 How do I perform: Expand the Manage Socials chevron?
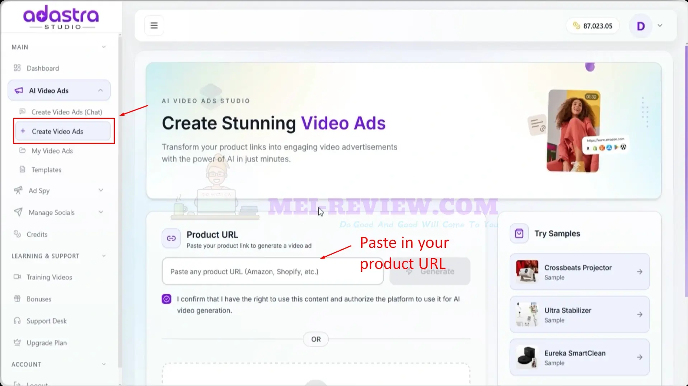click(101, 212)
